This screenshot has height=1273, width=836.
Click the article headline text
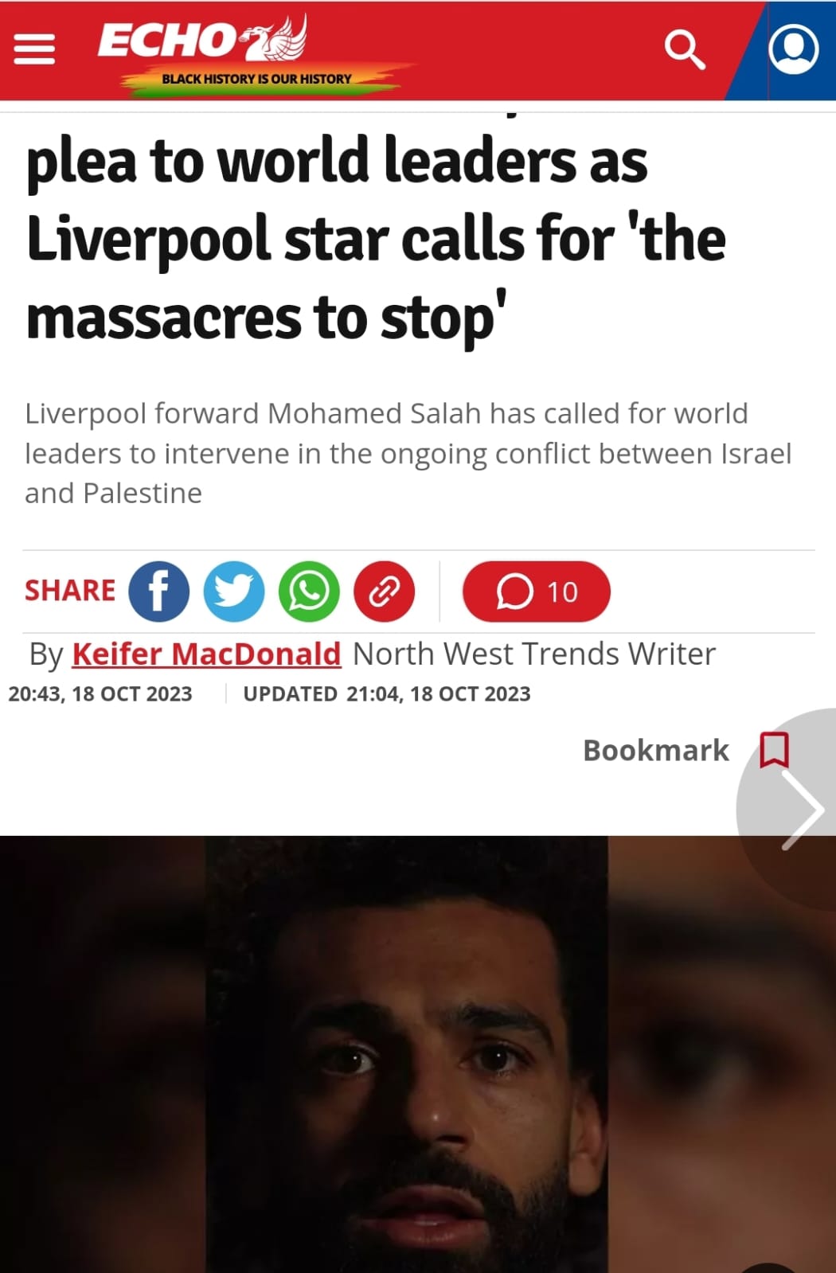[x=376, y=237]
